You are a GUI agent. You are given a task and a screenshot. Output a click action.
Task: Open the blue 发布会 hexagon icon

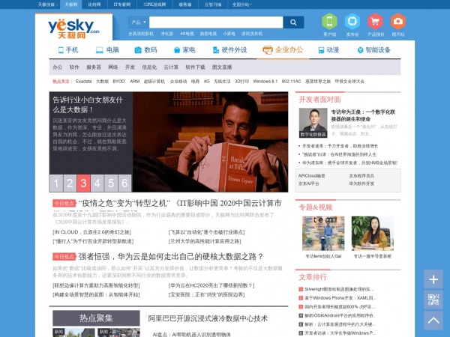(x=352, y=21)
